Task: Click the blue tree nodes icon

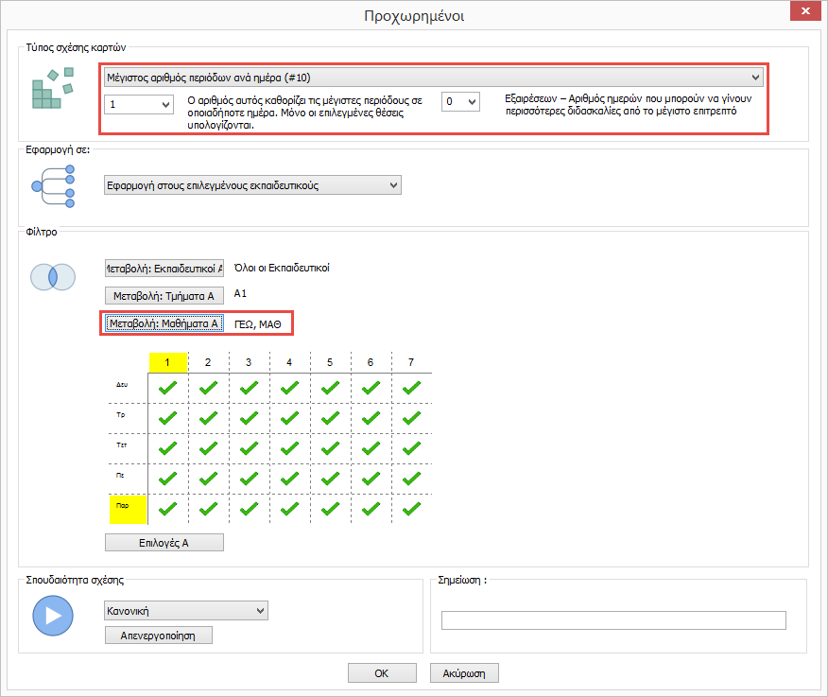Action: [53, 184]
